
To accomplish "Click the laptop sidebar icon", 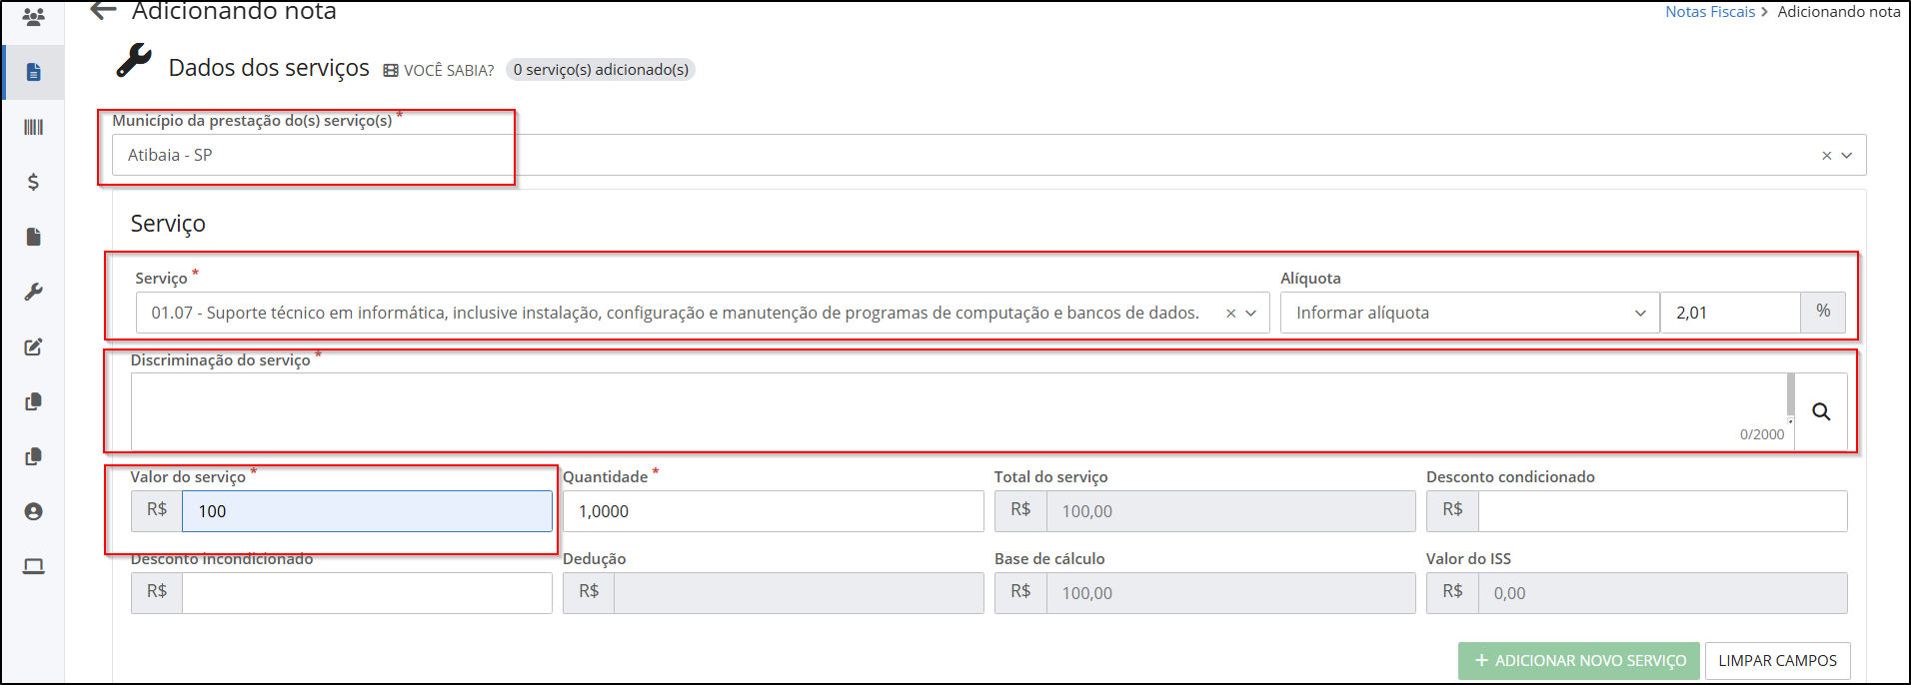I will click(x=33, y=566).
